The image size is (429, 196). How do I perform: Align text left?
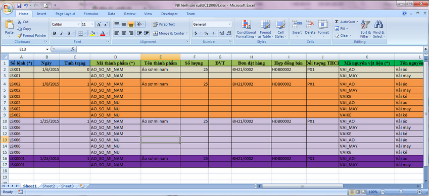pos(117,33)
